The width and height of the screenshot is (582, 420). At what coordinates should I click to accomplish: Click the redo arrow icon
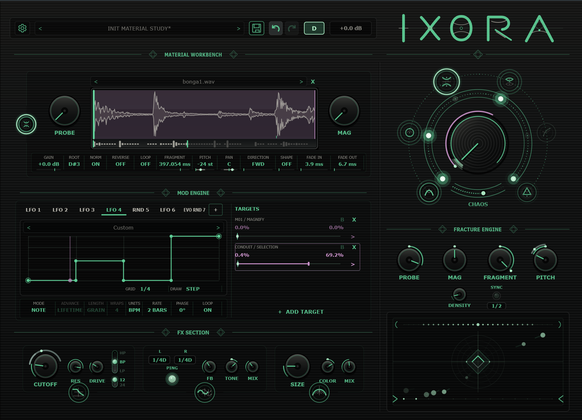pyautogui.click(x=292, y=28)
